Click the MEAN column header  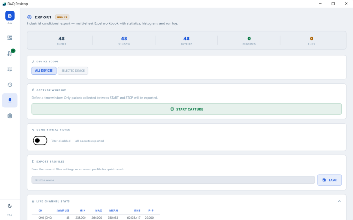(x=114, y=211)
